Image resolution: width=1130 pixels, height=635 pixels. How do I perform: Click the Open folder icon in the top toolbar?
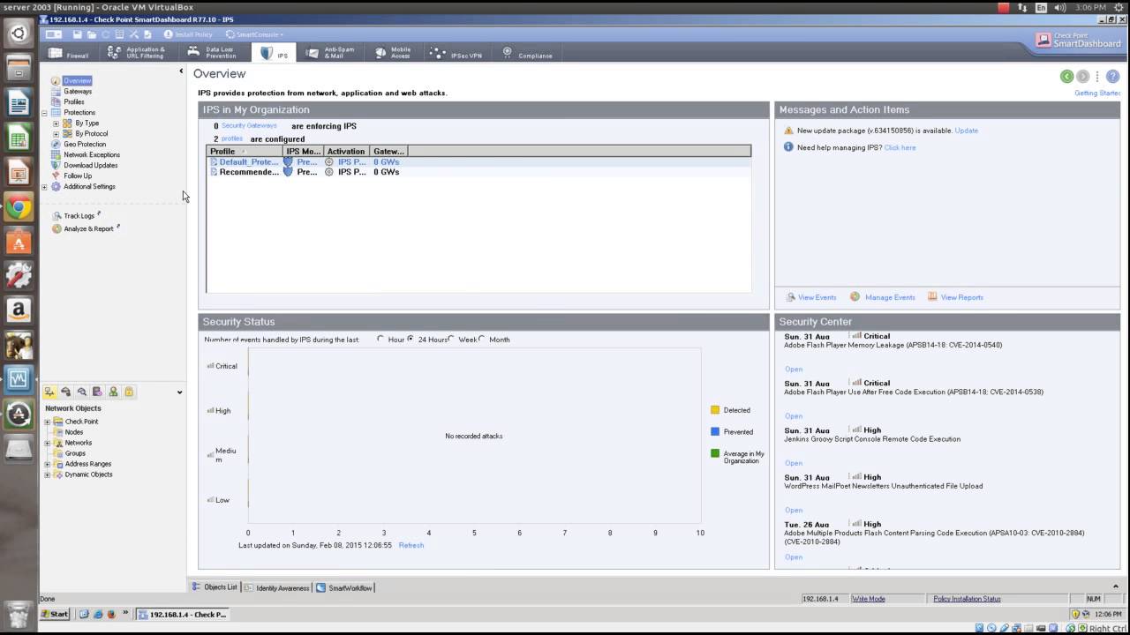tap(92, 34)
